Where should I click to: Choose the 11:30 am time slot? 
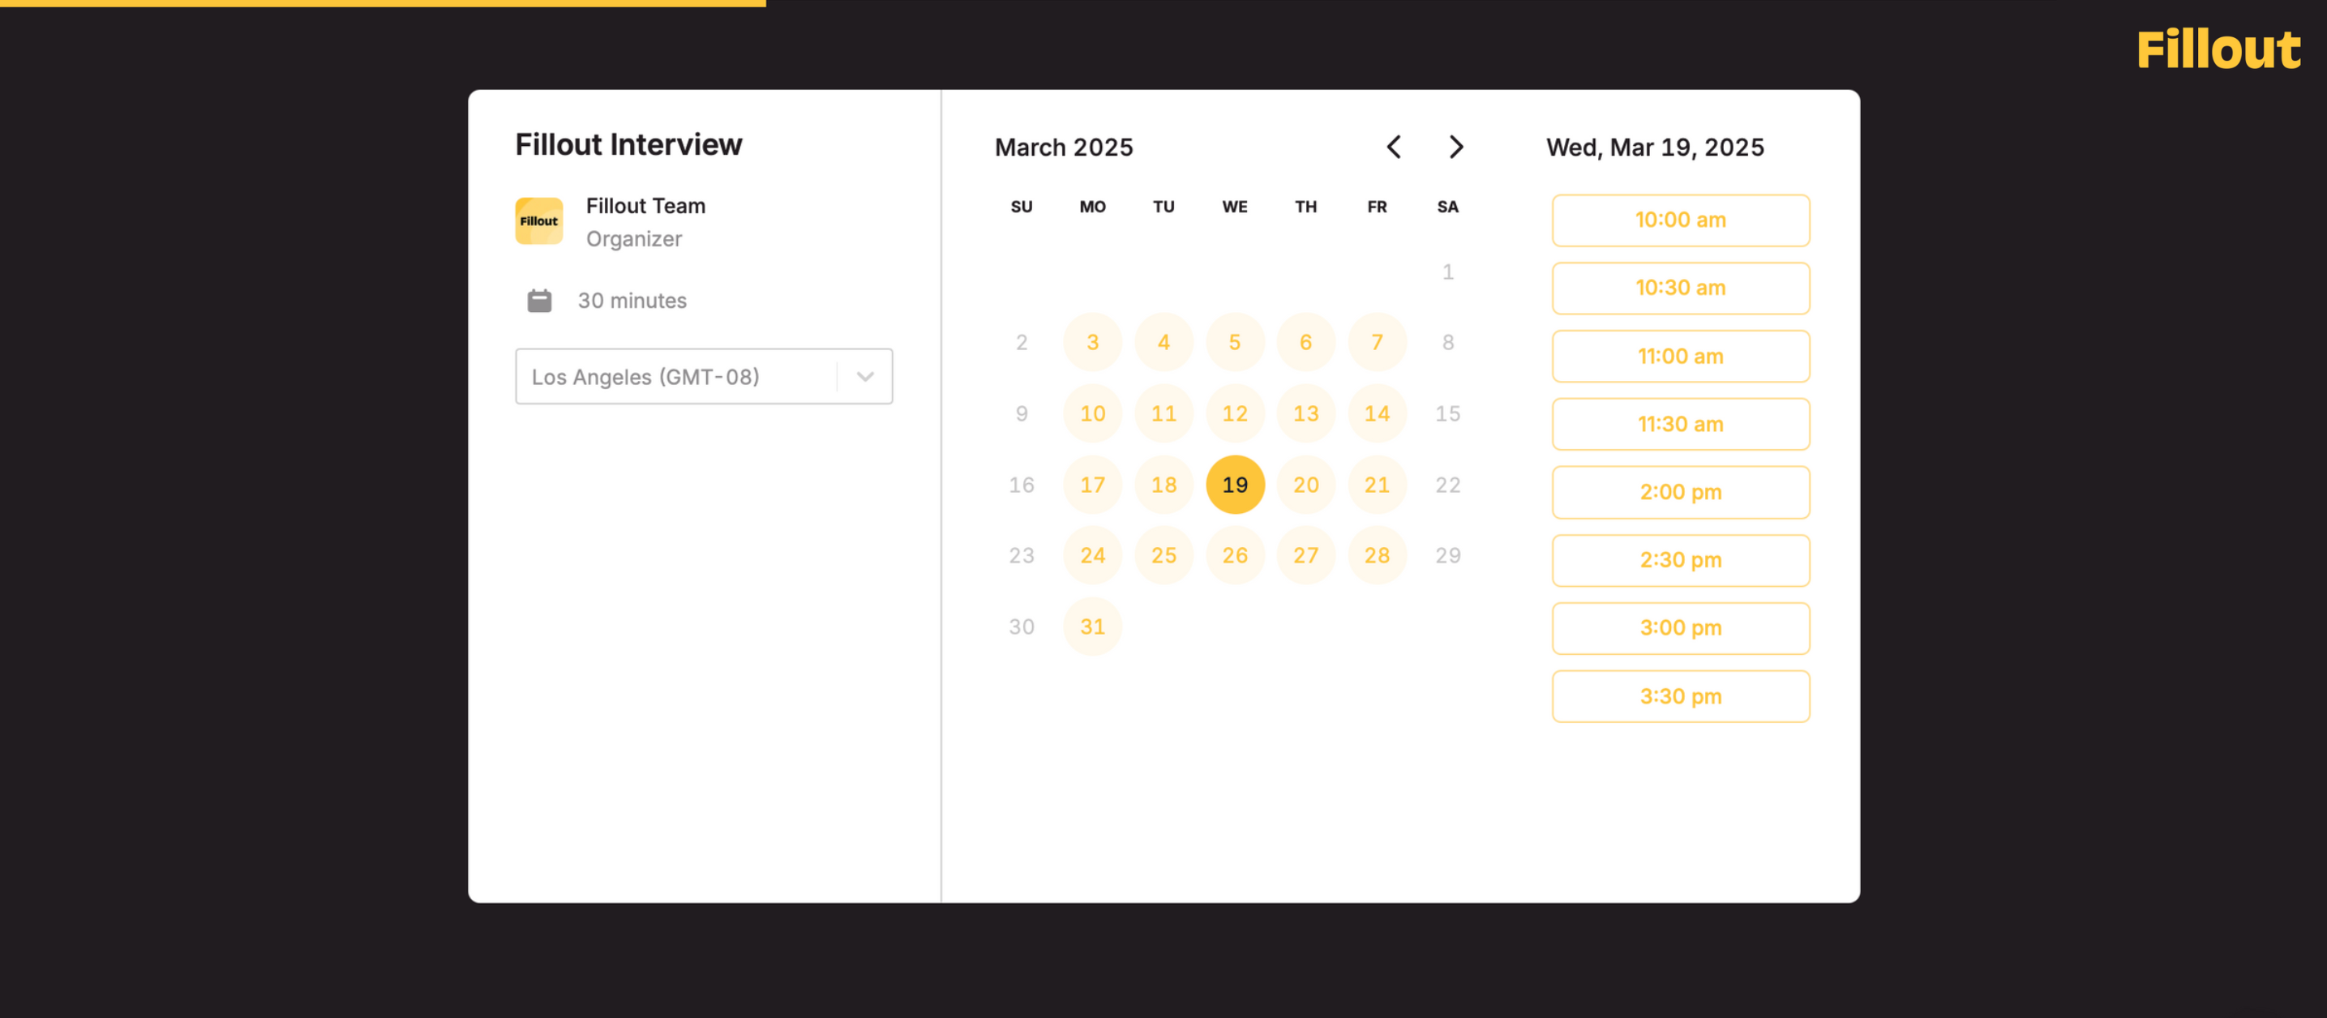point(1680,425)
